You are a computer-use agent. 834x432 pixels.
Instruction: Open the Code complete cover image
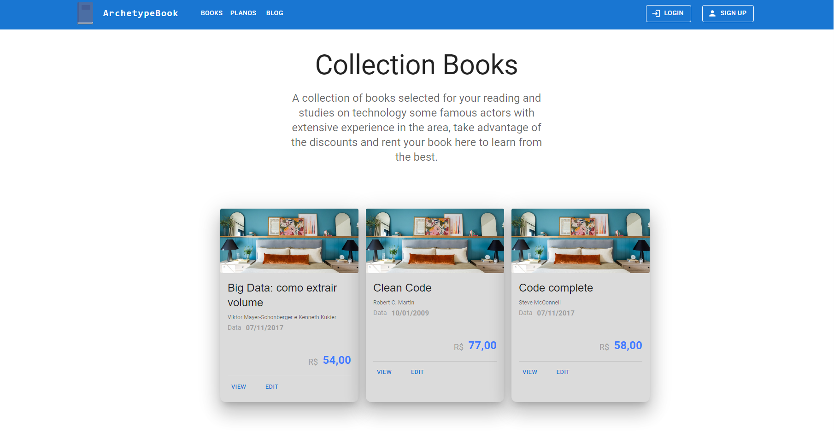[x=581, y=241]
